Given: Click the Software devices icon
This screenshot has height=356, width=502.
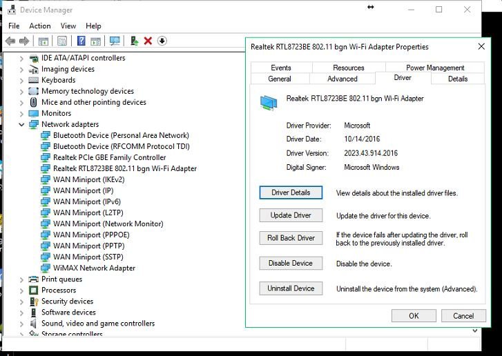Looking at the screenshot, I should pos(33,313).
